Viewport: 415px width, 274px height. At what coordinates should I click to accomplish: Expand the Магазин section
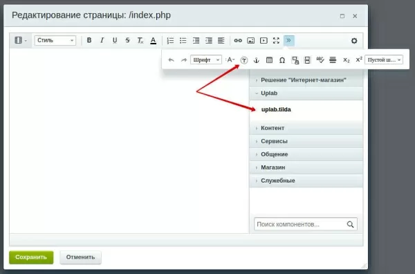click(x=306, y=167)
